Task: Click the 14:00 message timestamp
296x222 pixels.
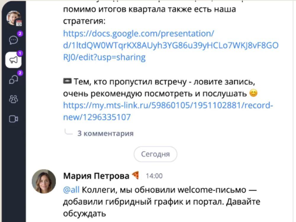Action: coord(154,176)
